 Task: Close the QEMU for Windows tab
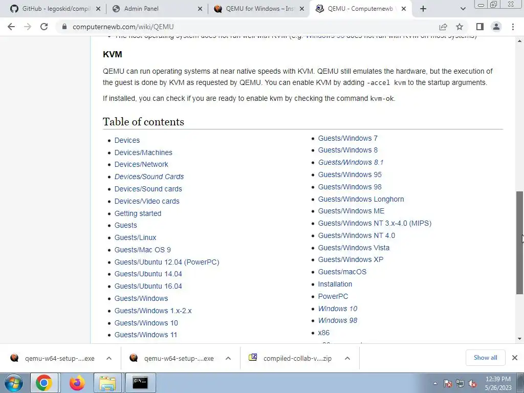point(302,9)
